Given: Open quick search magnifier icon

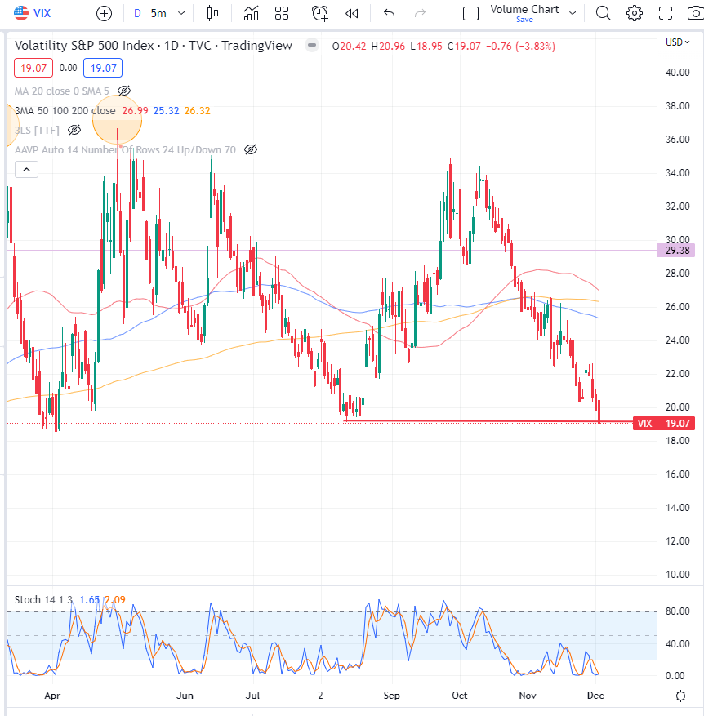Looking at the screenshot, I should (603, 13).
